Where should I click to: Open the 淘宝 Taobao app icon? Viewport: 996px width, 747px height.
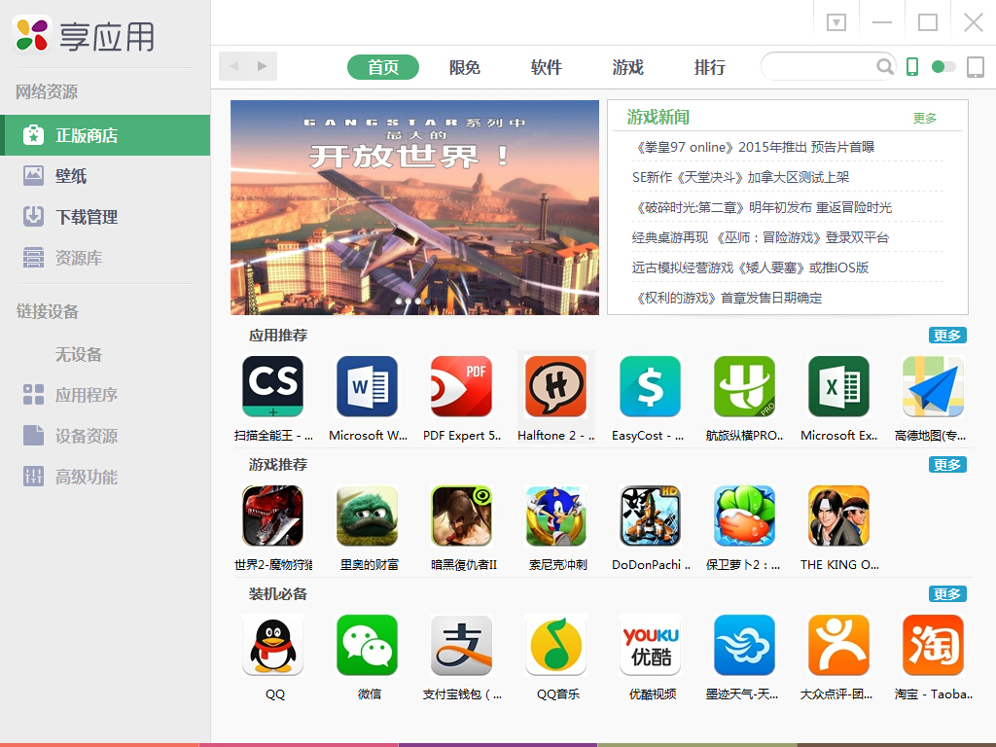tap(933, 646)
